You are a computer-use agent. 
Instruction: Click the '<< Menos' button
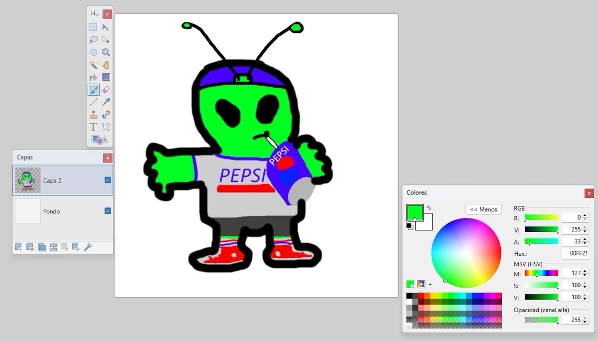pos(484,209)
